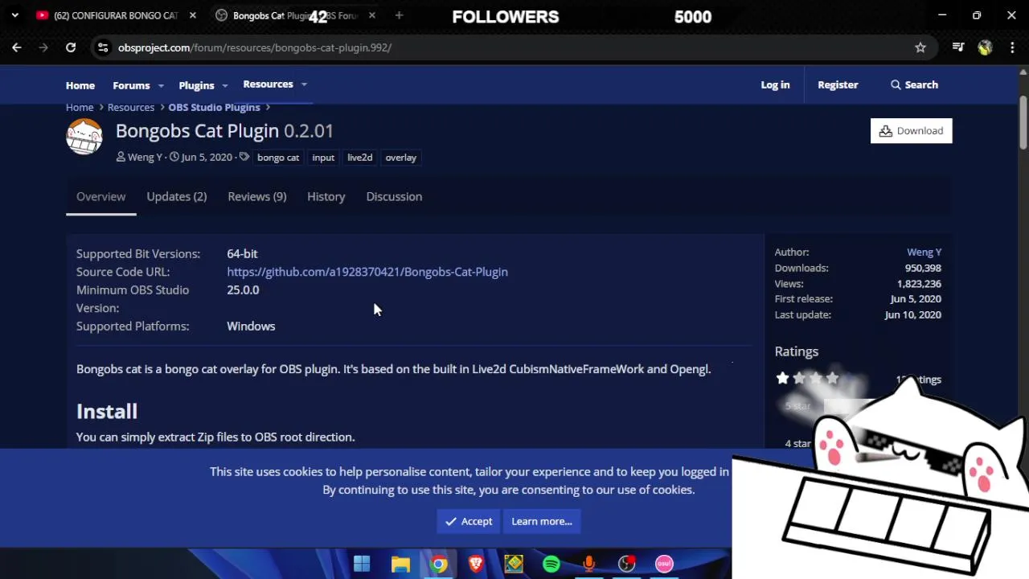Open the media control icon in Chrome toolbar
The width and height of the screenshot is (1029, 579).
957,47
